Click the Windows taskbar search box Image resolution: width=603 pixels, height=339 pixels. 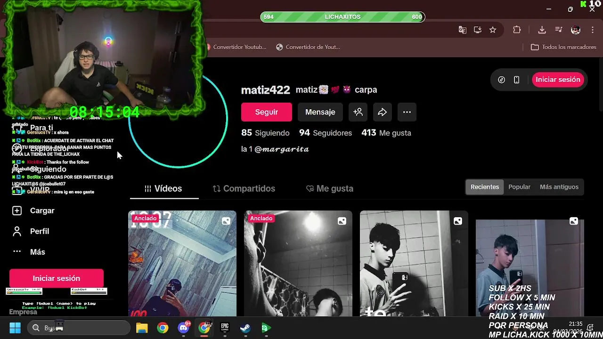pyautogui.click(x=78, y=328)
